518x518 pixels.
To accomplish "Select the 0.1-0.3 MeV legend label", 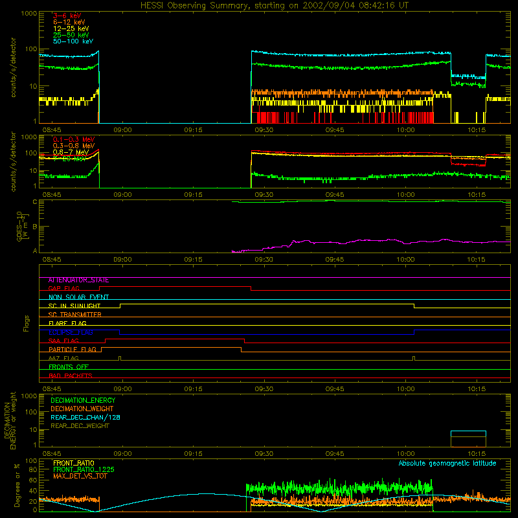I will pos(74,139).
